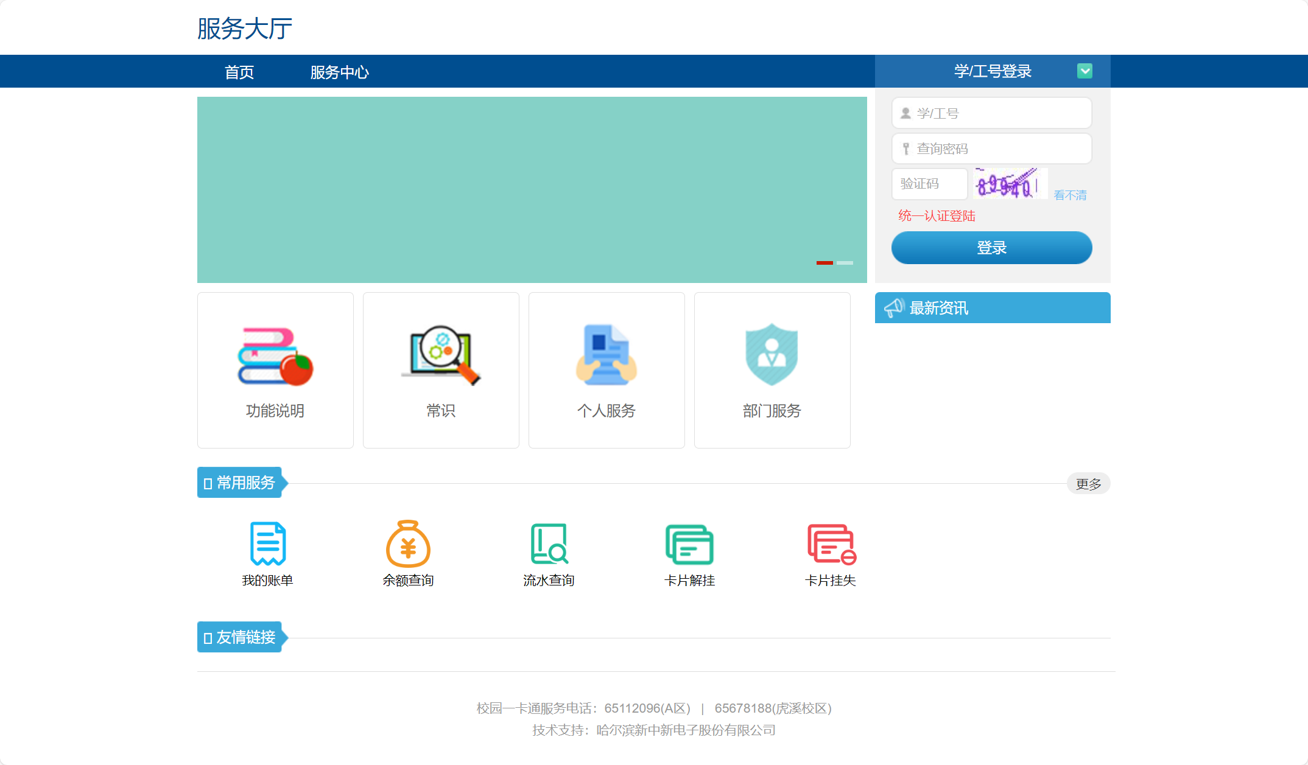The width and height of the screenshot is (1308, 765).
Task: Open 卡片解挂 green card icon
Action: (x=689, y=543)
